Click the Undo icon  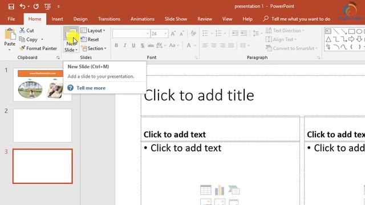coord(22,6)
